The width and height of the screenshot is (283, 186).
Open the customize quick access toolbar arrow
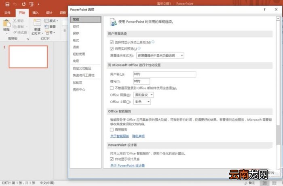(38, 4)
